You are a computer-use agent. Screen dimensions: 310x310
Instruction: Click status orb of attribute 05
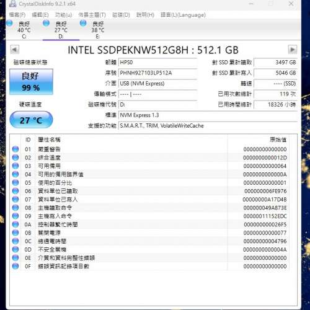point(15,183)
